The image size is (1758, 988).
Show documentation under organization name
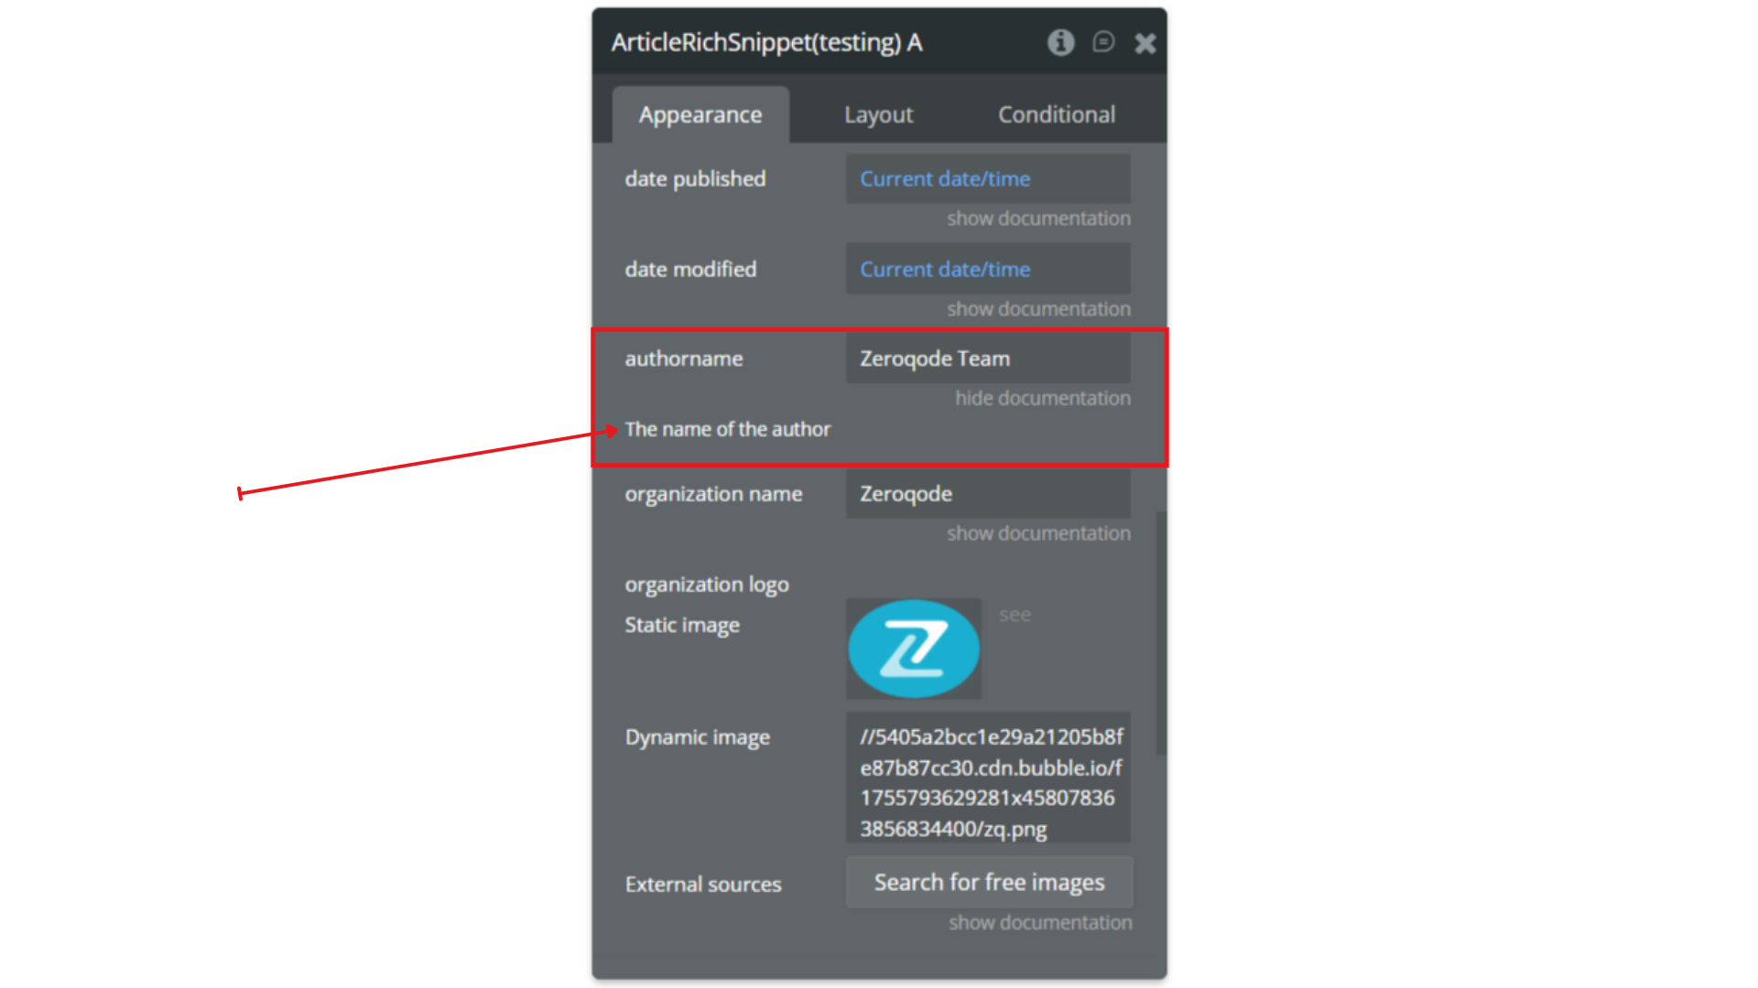[1038, 533]
